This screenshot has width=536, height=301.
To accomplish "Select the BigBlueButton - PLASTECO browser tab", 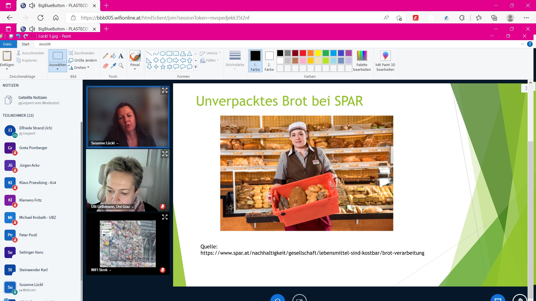I will 58,6.
